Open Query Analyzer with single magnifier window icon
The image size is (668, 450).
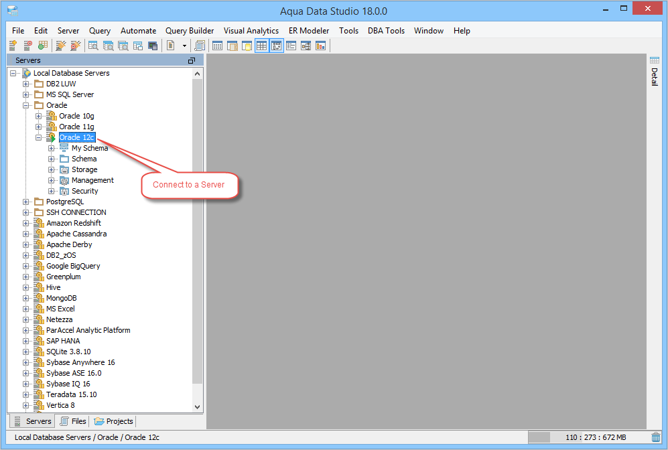pos(93,46)
